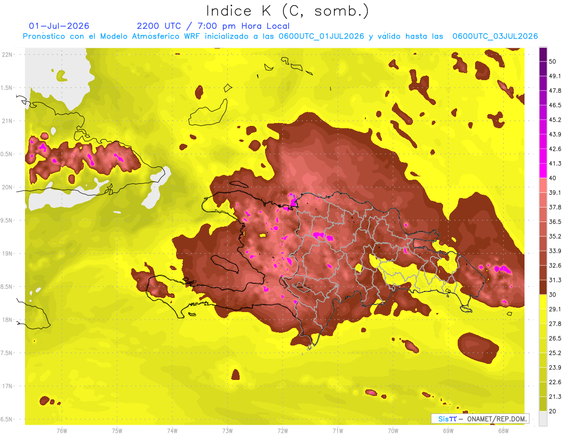Image resolution: width=565 pixels, height=437 pixels.
Task: Click the colorbar value 21.3
Action: 555,397
